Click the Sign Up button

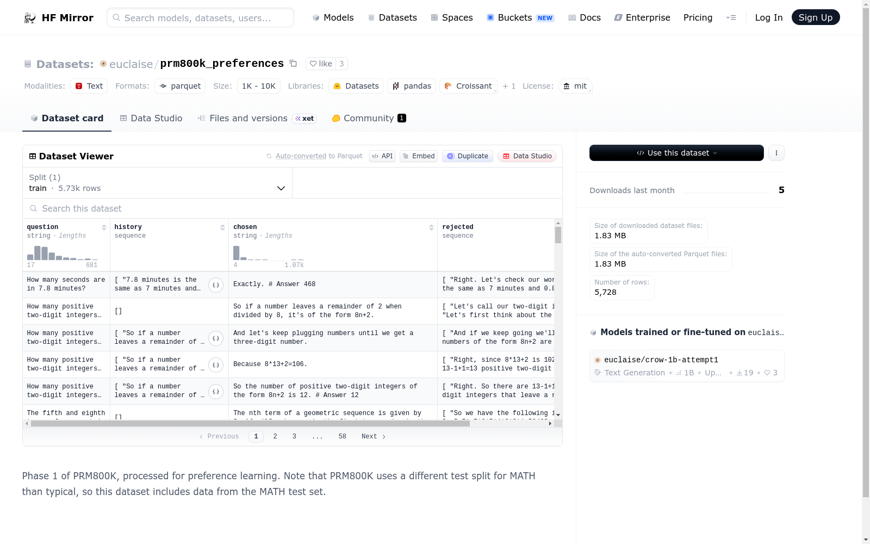point(816,17)
